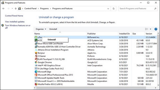
Task: Click the vertical scrollbar thumb
Action: [158, 51]
